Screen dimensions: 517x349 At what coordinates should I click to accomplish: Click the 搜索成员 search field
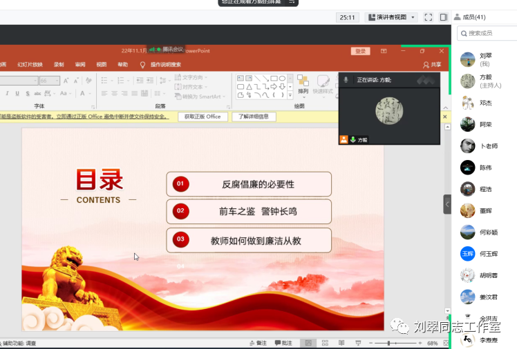coord(488,33)
